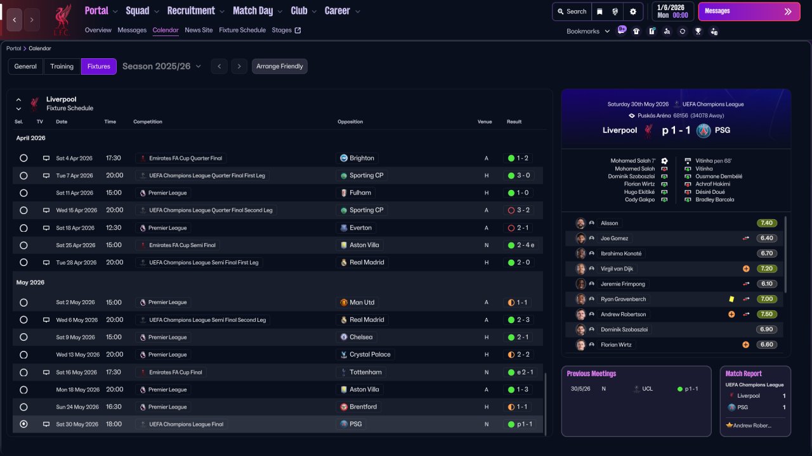Click the 30/5/26 previous meeting row
Screen dimensions: 812x456
(636, 389)
